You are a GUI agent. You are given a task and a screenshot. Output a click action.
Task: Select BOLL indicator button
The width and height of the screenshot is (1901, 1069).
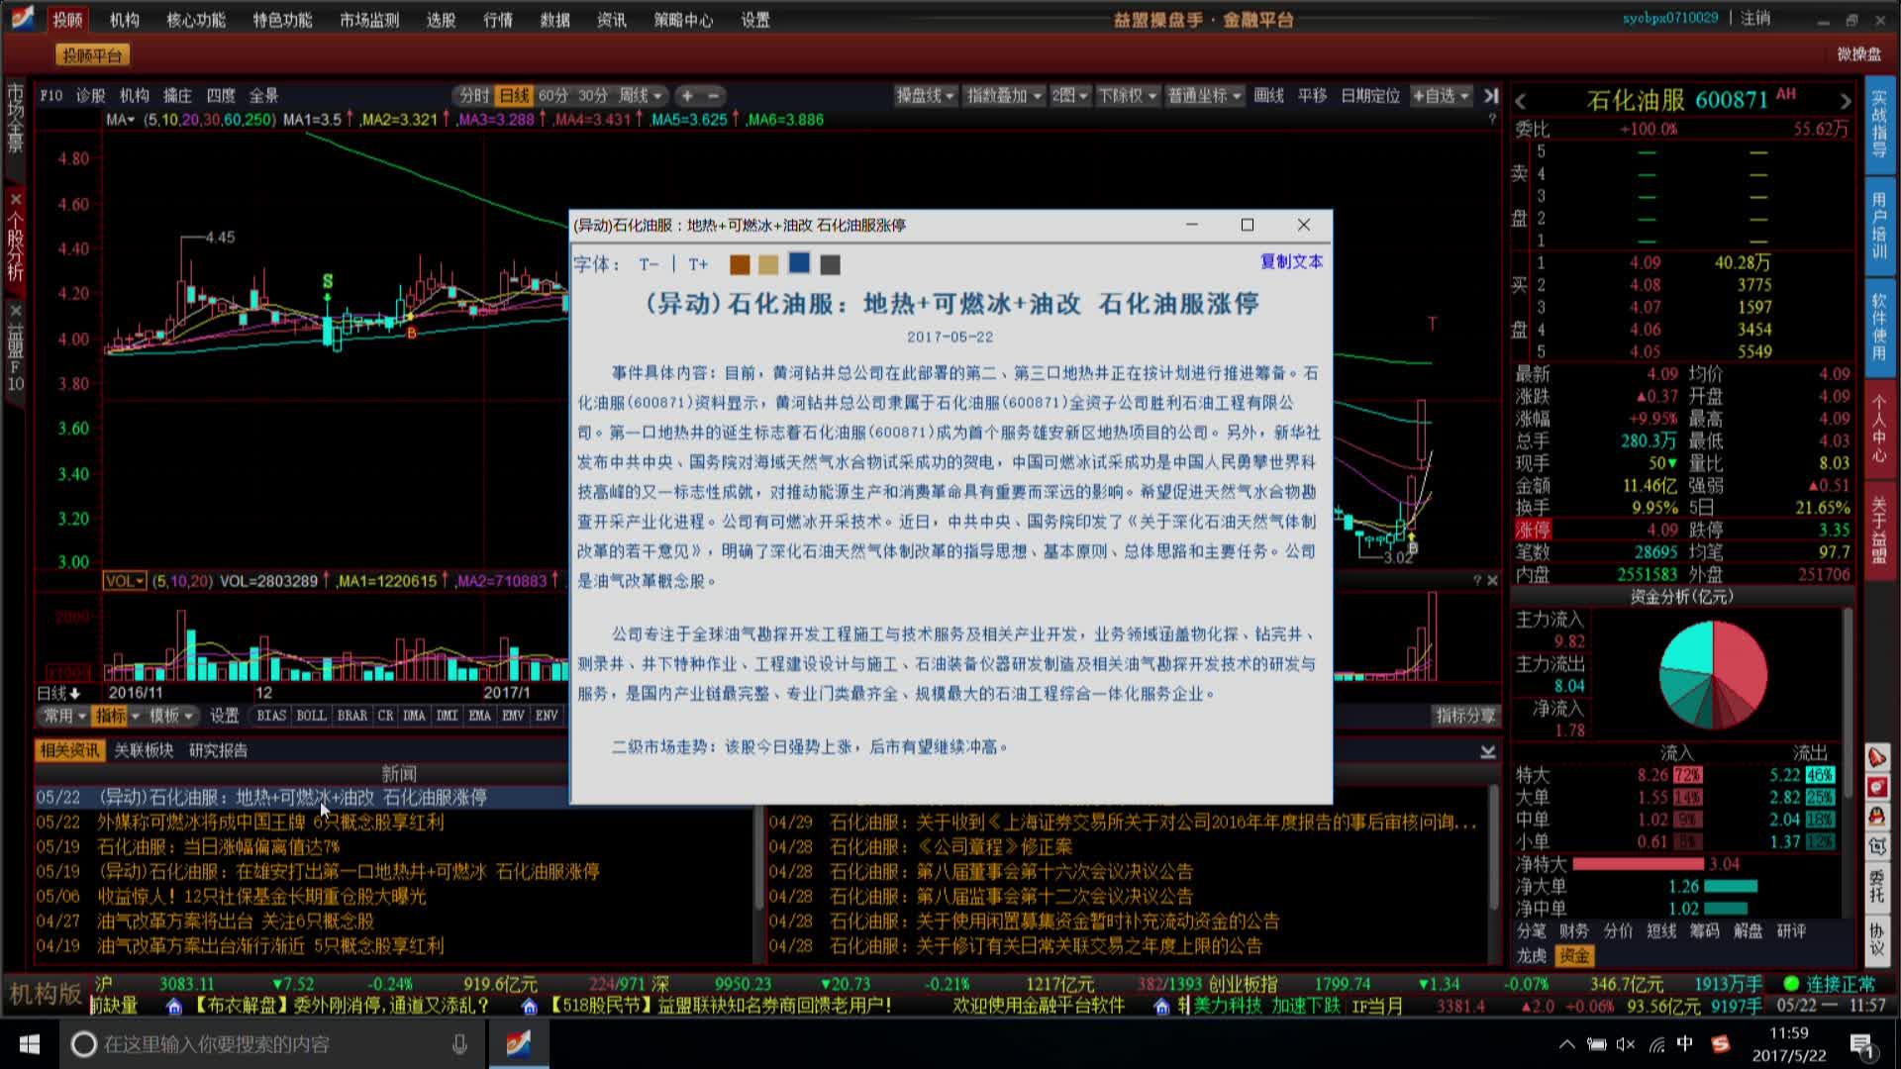pos(311,716)
